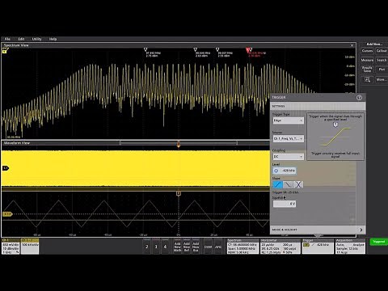Screen dimensions: 388x291
Task: Click the lower waveform trigger T marker
Action: click(x=179, y=193)
